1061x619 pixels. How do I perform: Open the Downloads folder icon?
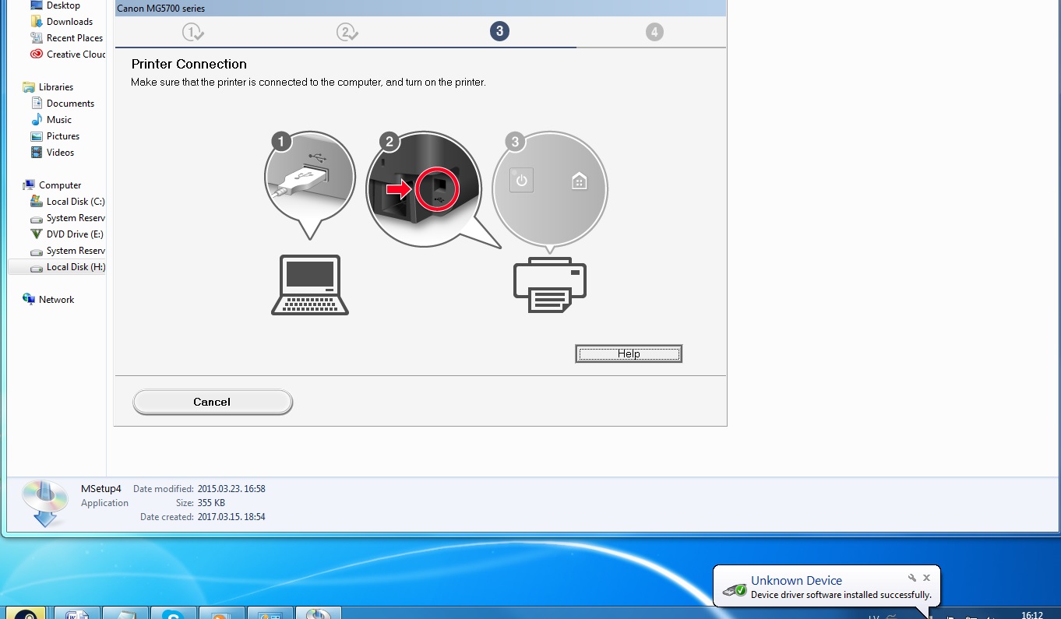pyautogui.click(x=36, y=22)
